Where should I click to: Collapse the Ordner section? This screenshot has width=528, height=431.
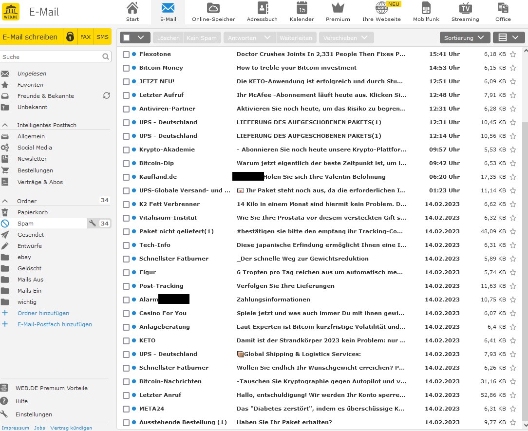(x=5, y=201)
